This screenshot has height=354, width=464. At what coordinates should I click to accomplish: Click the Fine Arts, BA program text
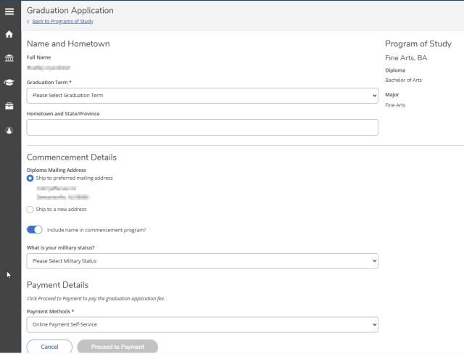click(x=406, y=58)
